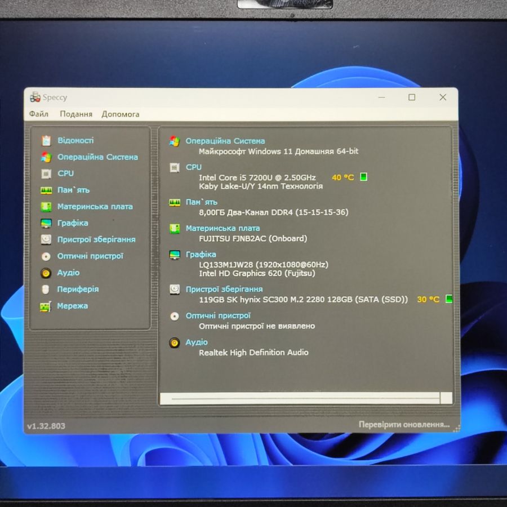
Task: Click LQ133M1JW28 (1920x1080@60Hz) text
Action: 264,265
